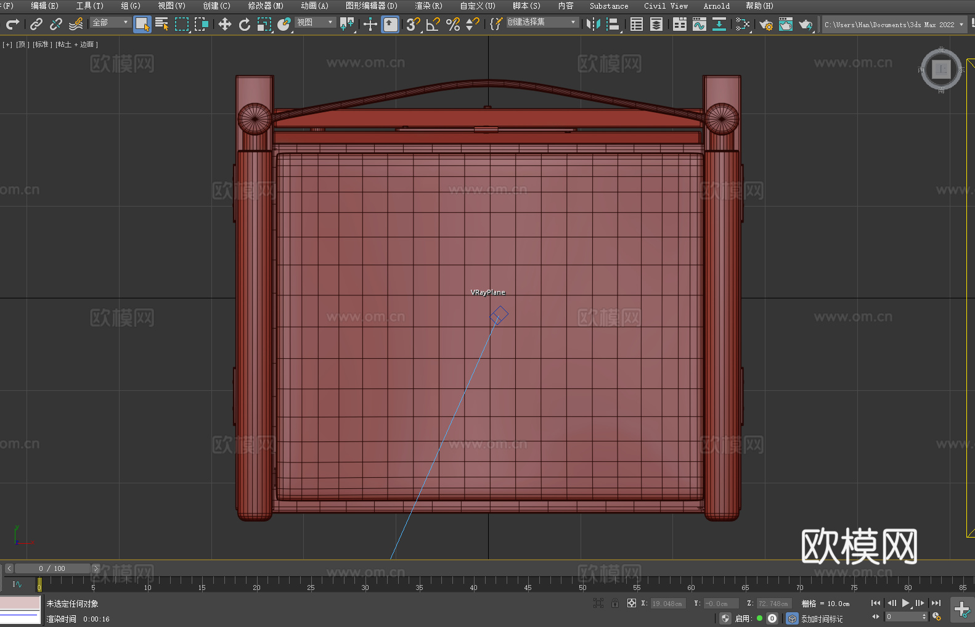The height and width of the screenshot is (627, 975).
Task: Open the reference coordinate system dropdown
Action: 315,22
